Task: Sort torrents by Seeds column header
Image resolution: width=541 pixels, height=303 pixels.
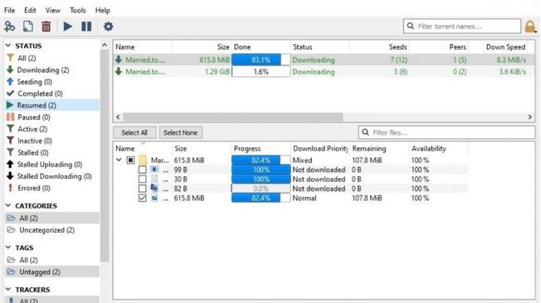Action: coord(379,47)
